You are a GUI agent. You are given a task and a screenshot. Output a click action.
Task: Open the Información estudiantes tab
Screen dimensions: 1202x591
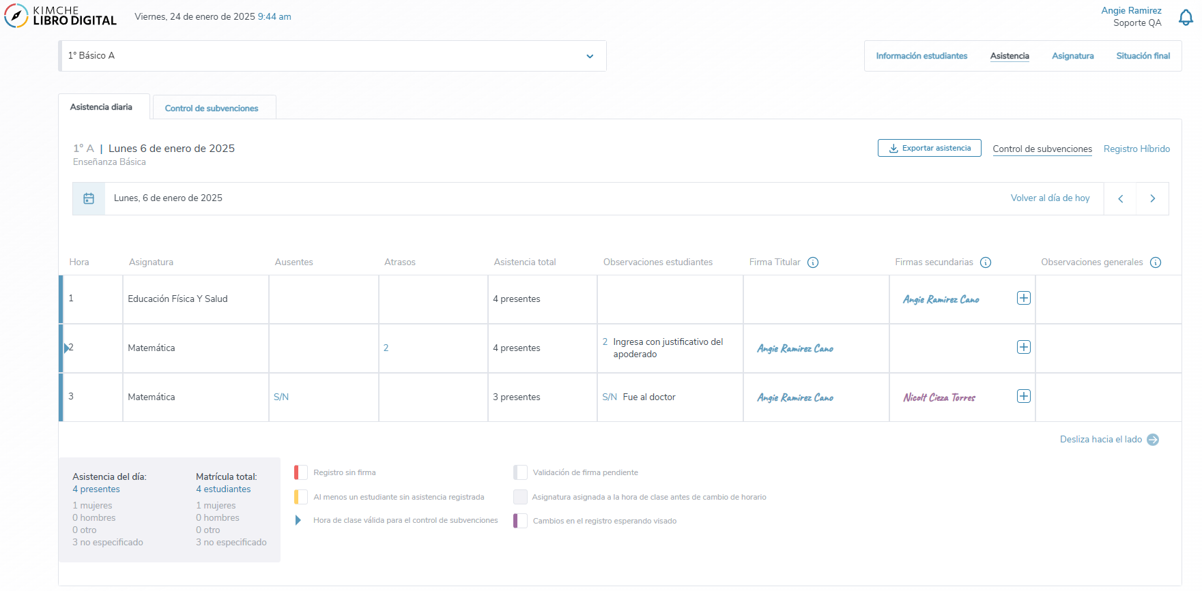point(921,56)
